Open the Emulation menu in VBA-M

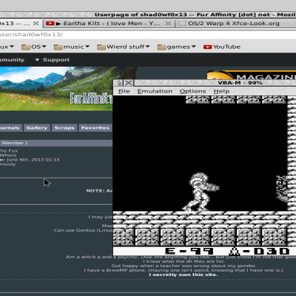click(155, 91)
